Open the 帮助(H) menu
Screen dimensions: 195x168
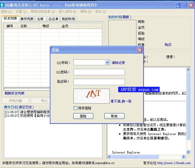86,12
